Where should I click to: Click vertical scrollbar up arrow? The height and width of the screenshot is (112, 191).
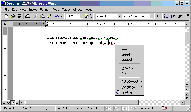tap(187, 25)
